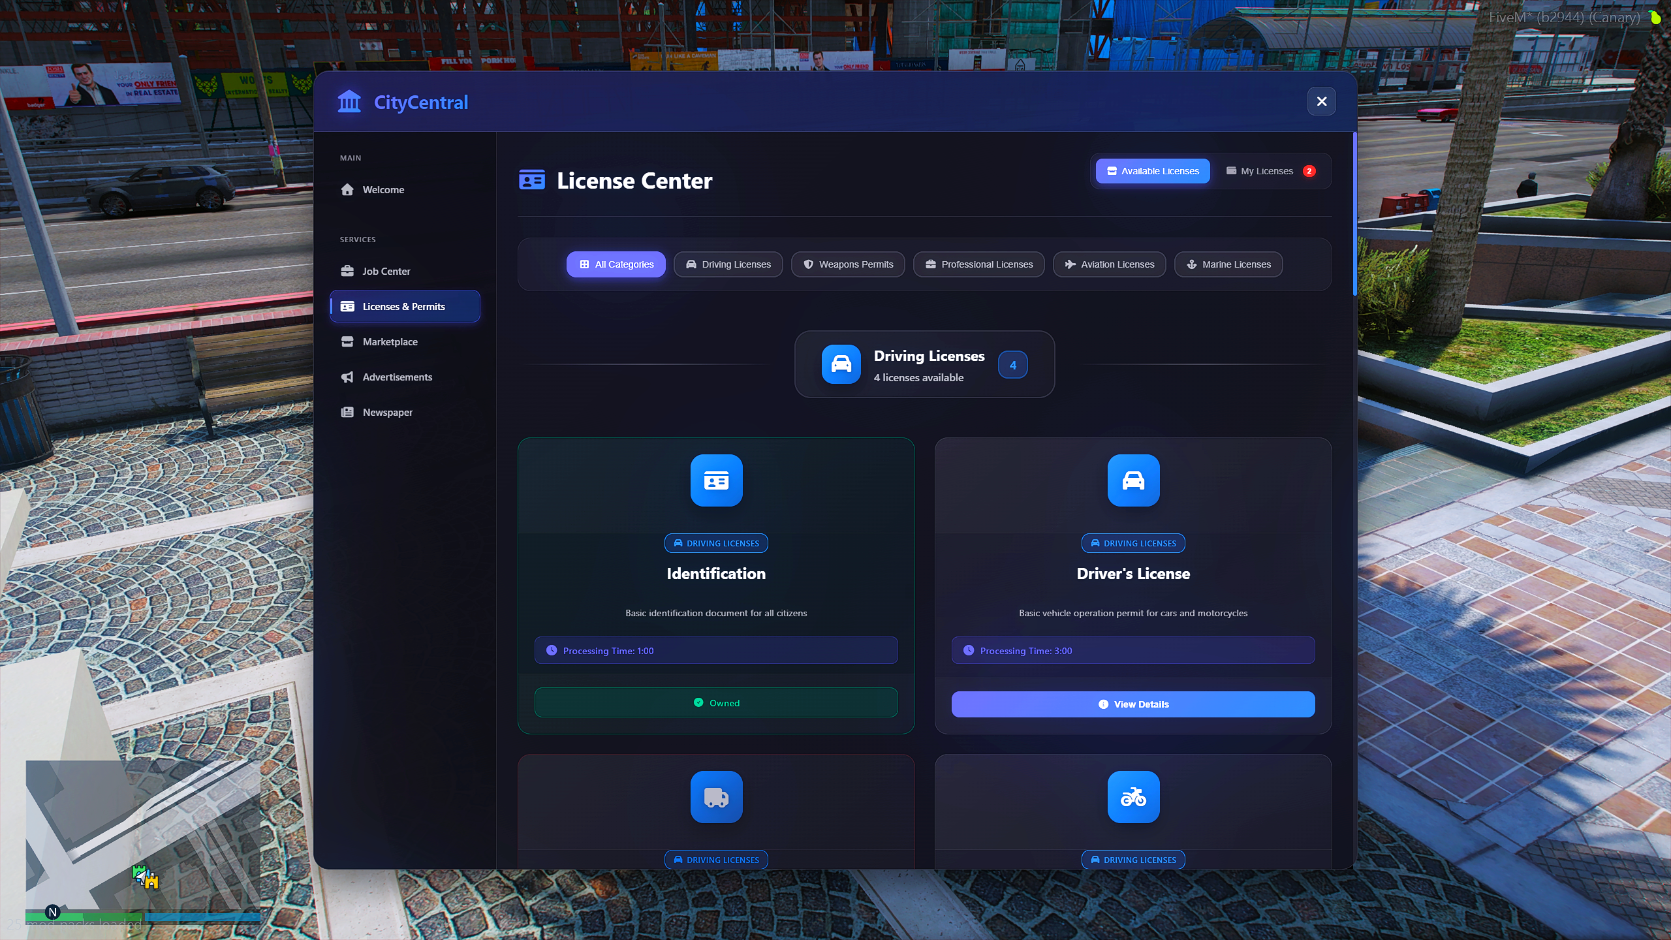Filter by Aviation Licenses category

pos(1109,264)
